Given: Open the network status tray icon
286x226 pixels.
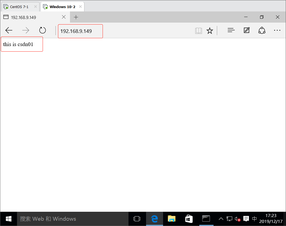Looking at the screenshot, I should (x=229, y=219).
